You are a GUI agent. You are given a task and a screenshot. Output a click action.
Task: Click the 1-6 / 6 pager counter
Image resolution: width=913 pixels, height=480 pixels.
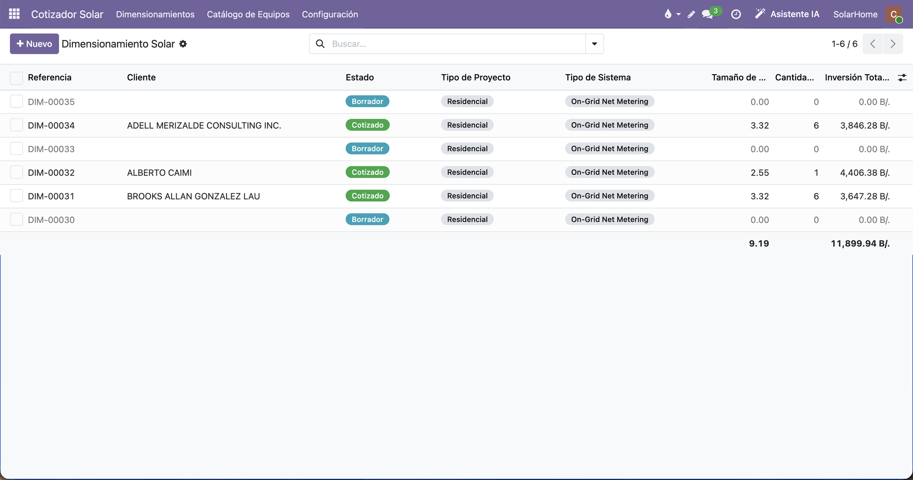pos(845,44)
